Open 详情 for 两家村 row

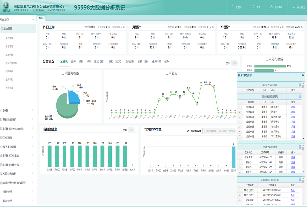[293, 112]
